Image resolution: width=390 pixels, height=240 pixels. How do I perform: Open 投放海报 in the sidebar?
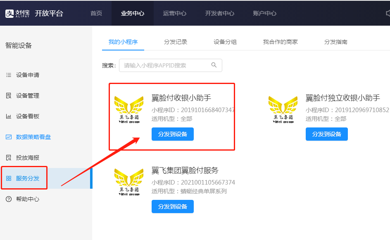pyautogui.click(x=28, y=158)
